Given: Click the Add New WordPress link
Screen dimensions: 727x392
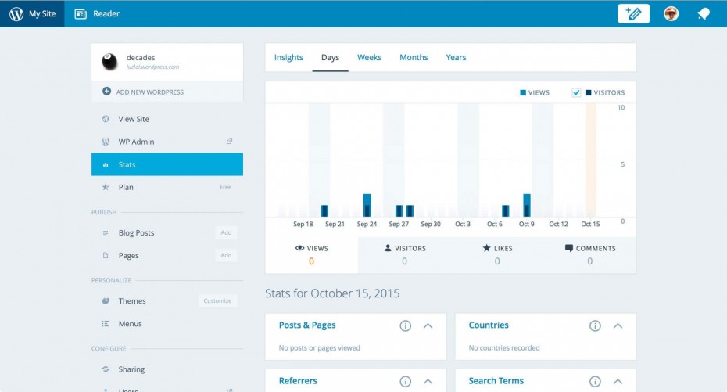Looking at the screenshot, I should click(167, 92).
